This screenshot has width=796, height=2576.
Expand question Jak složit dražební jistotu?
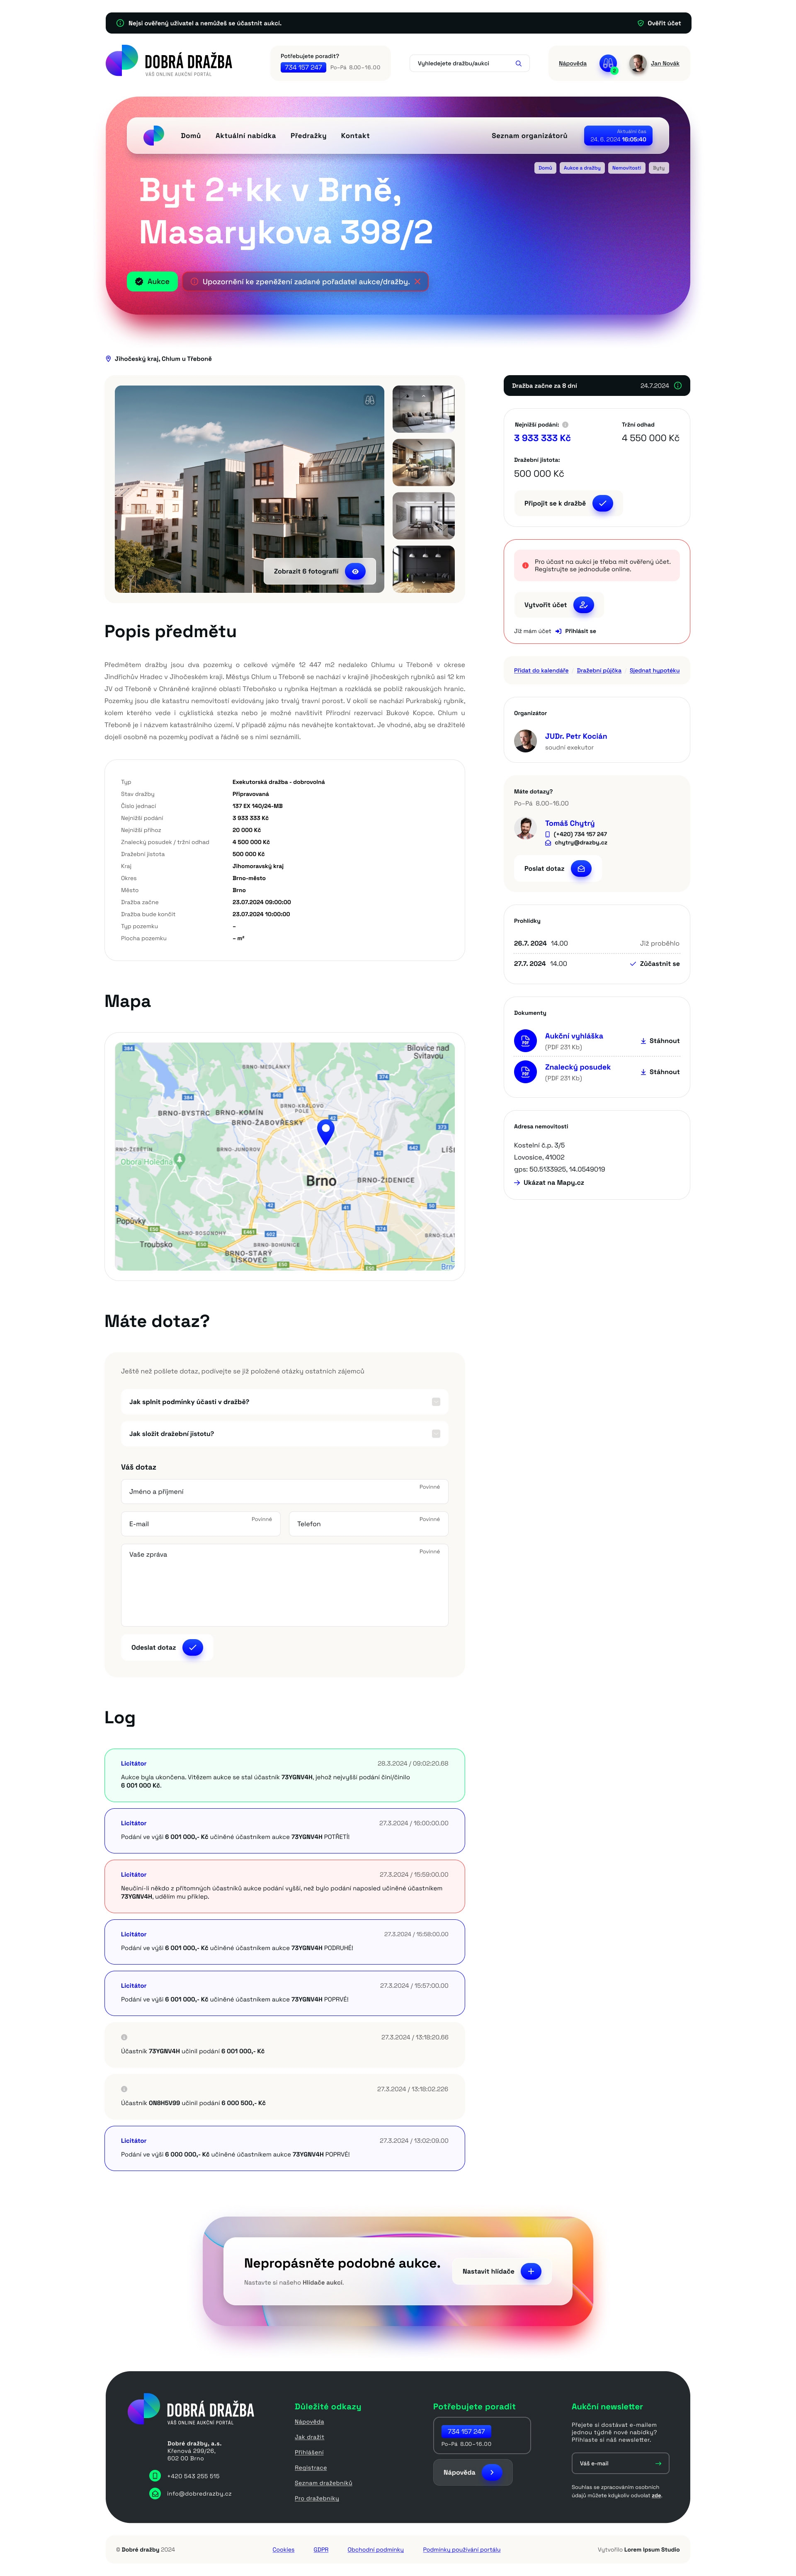click(284, 1434)
